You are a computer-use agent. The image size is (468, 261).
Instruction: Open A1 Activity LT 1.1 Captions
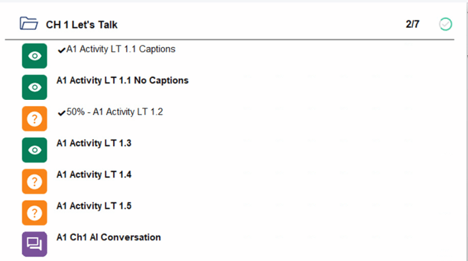point(120,49)
